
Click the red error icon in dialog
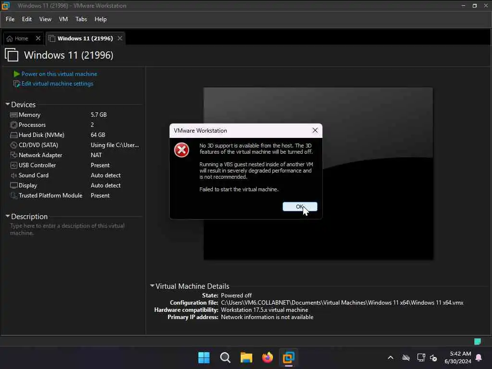(181, 150)
